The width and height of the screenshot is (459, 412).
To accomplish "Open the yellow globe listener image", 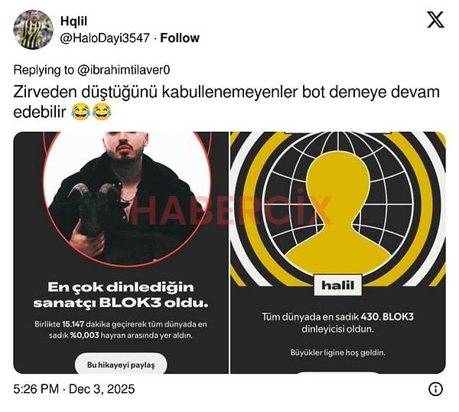I will click(338, 253).
